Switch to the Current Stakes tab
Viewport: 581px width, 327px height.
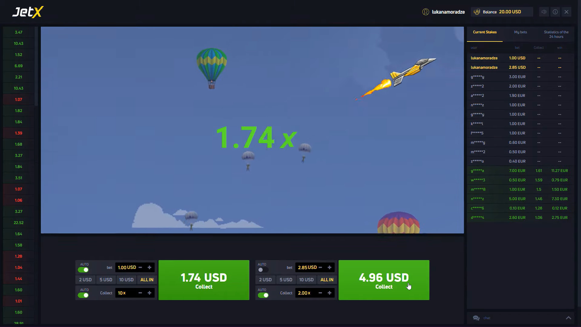(x=485, y=32)
